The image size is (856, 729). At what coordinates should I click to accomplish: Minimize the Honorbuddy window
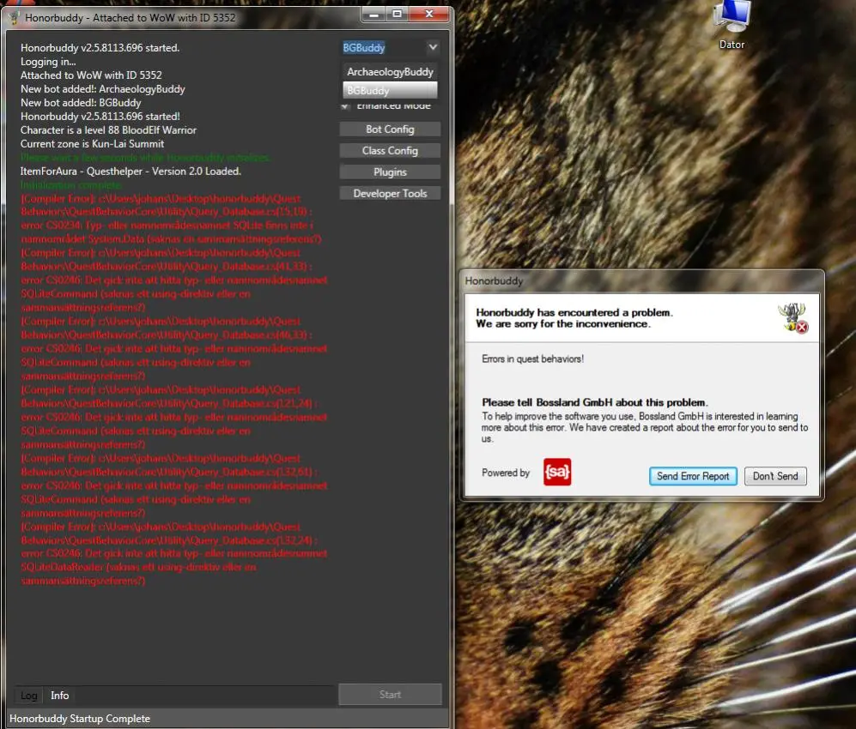point(374,15)
